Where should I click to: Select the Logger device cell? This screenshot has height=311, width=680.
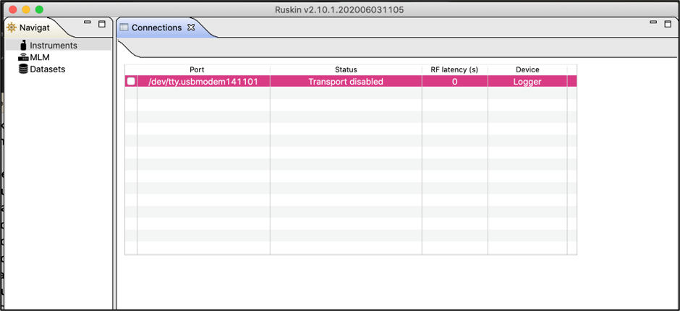point(527,82)
